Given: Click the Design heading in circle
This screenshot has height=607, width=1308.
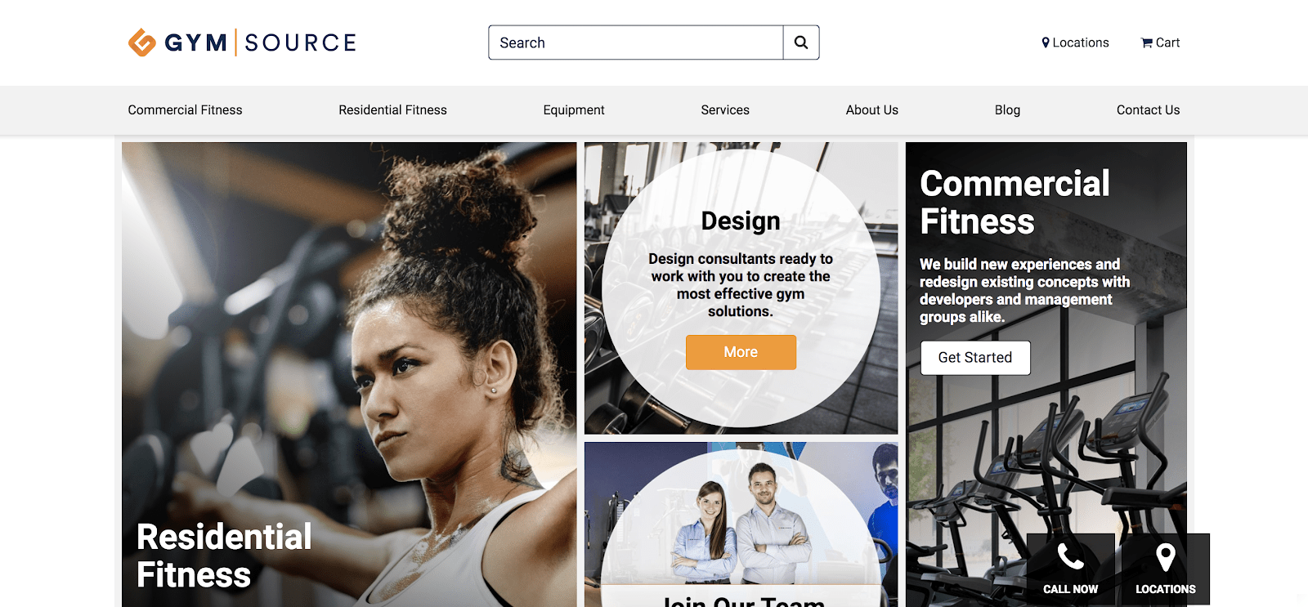Looking at the screenshot, I should (741, 221).
